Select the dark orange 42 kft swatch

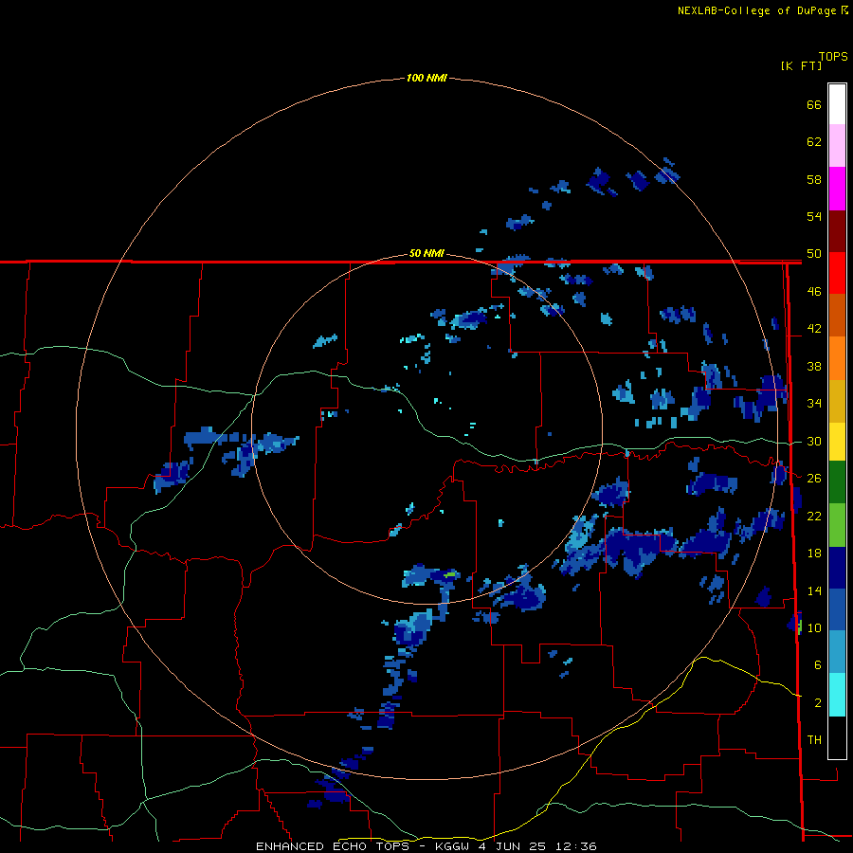coord(837,316)
